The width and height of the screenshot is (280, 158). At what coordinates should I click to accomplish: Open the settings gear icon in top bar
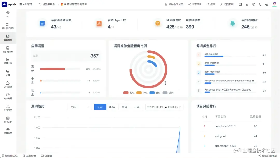point(267,4)
